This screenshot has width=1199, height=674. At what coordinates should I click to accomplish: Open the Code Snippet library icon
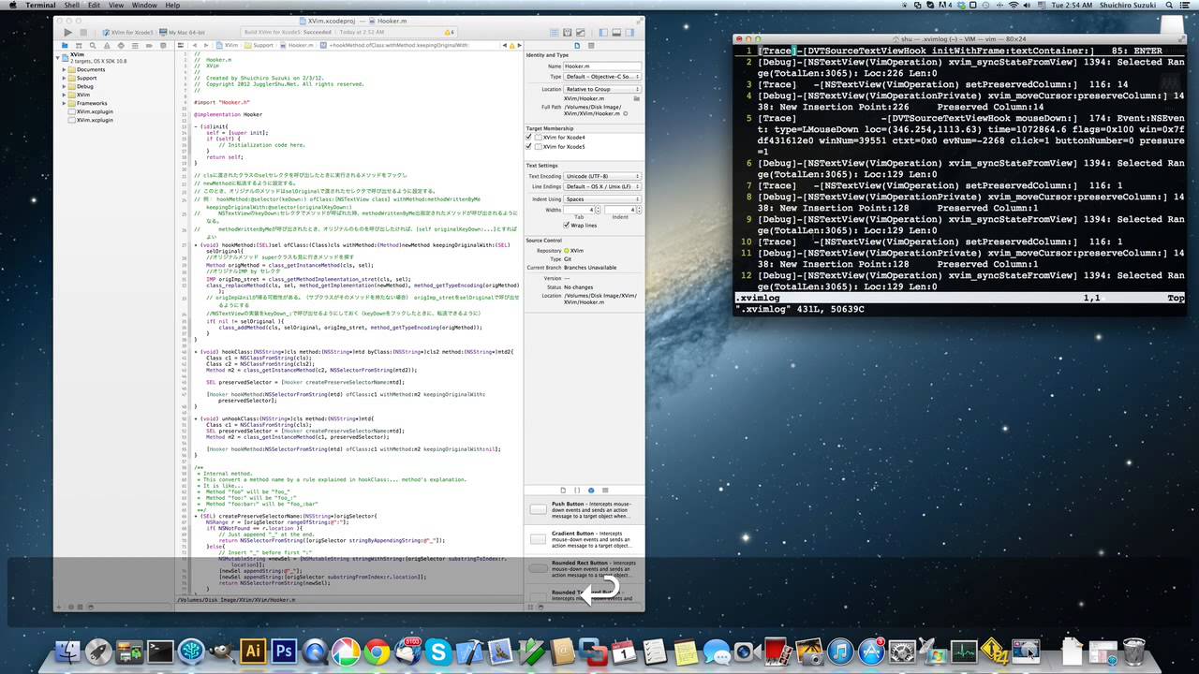coord(577,490)
